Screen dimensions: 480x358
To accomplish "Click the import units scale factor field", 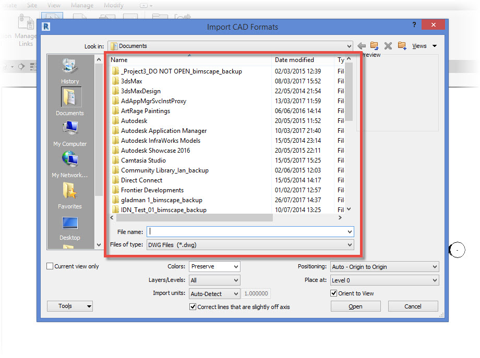I will click(x=256, y=293).
